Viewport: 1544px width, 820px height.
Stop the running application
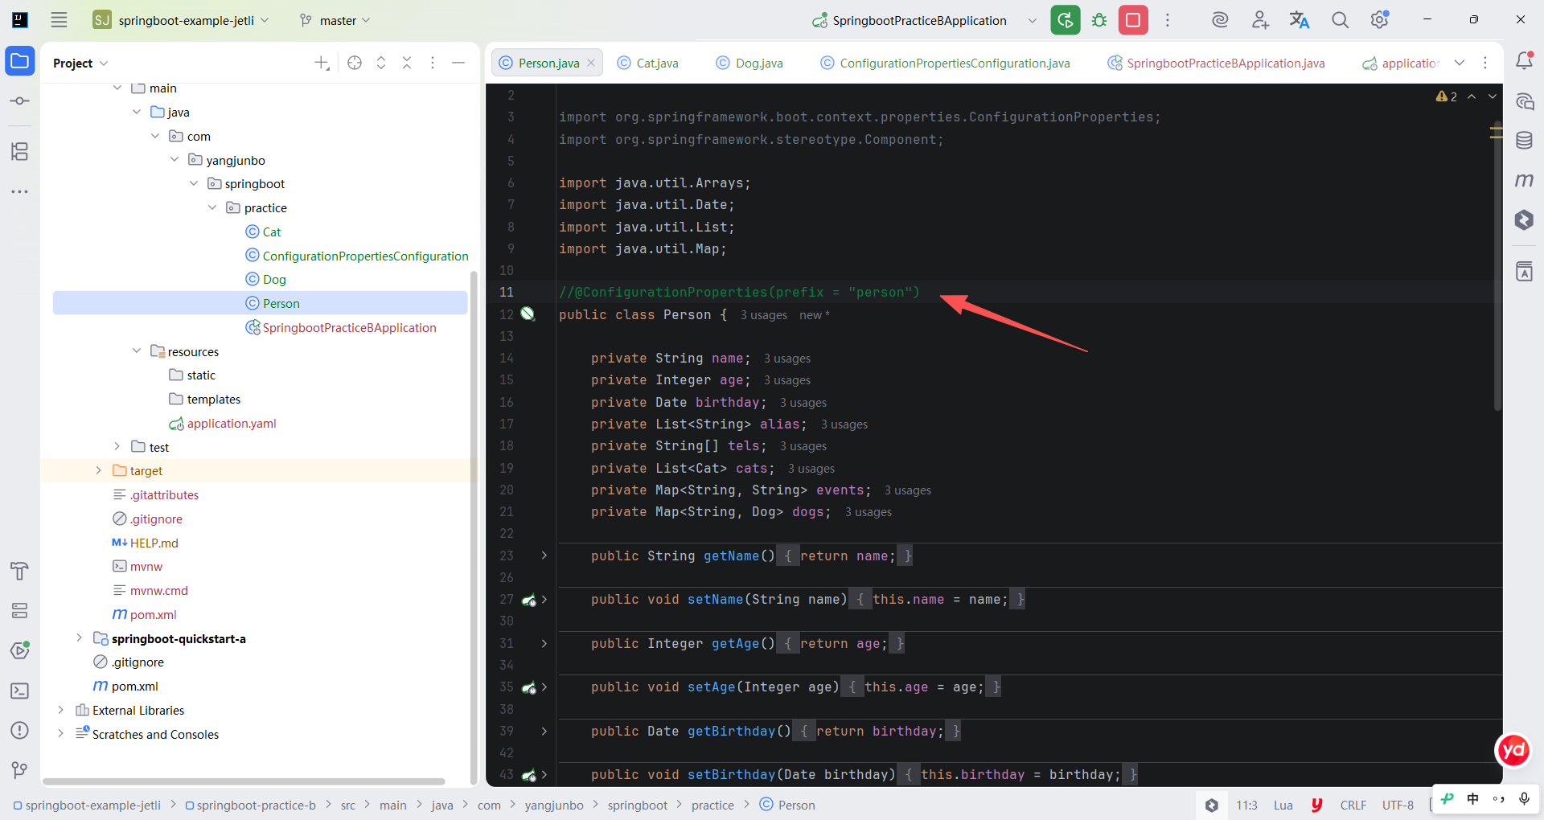pyautogui.click(x=1133, y=20)
